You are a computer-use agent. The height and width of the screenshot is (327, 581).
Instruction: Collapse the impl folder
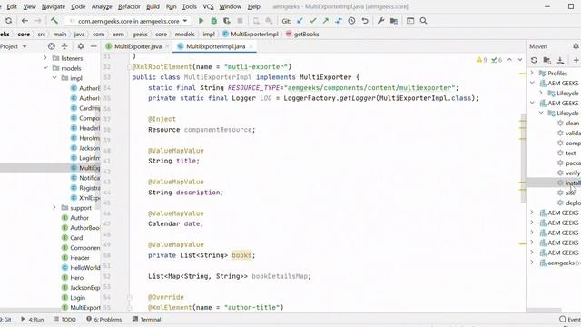(54, 78)
